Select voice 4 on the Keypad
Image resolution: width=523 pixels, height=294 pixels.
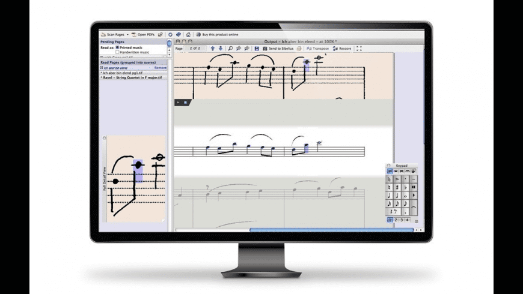(x=407, y=220)
